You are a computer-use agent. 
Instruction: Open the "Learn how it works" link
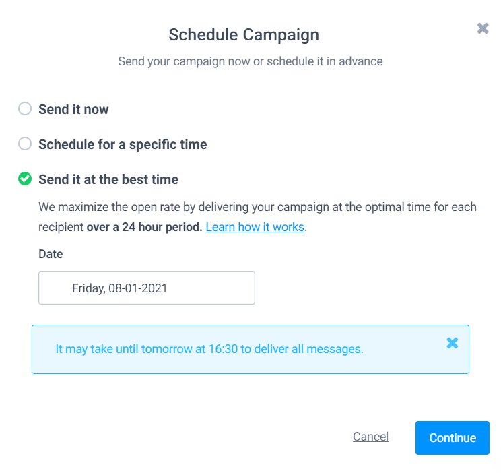click(255, 227)
